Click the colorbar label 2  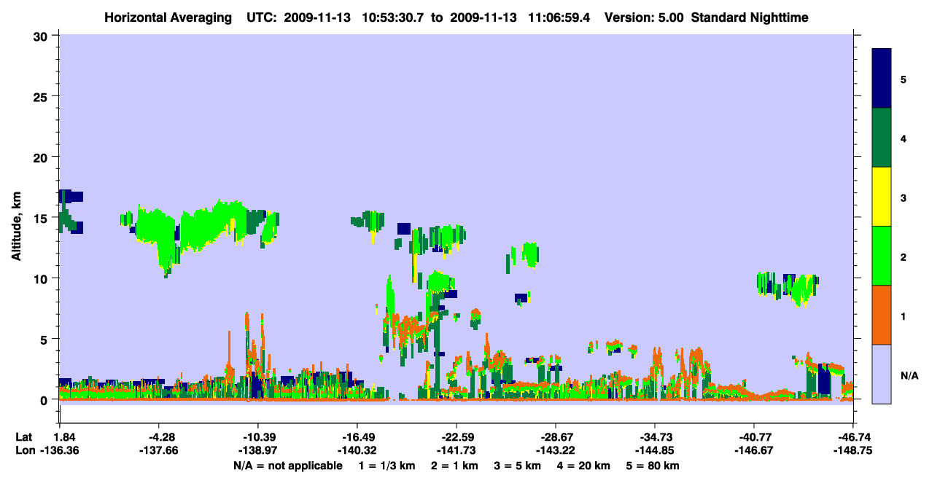coord(903,256)
